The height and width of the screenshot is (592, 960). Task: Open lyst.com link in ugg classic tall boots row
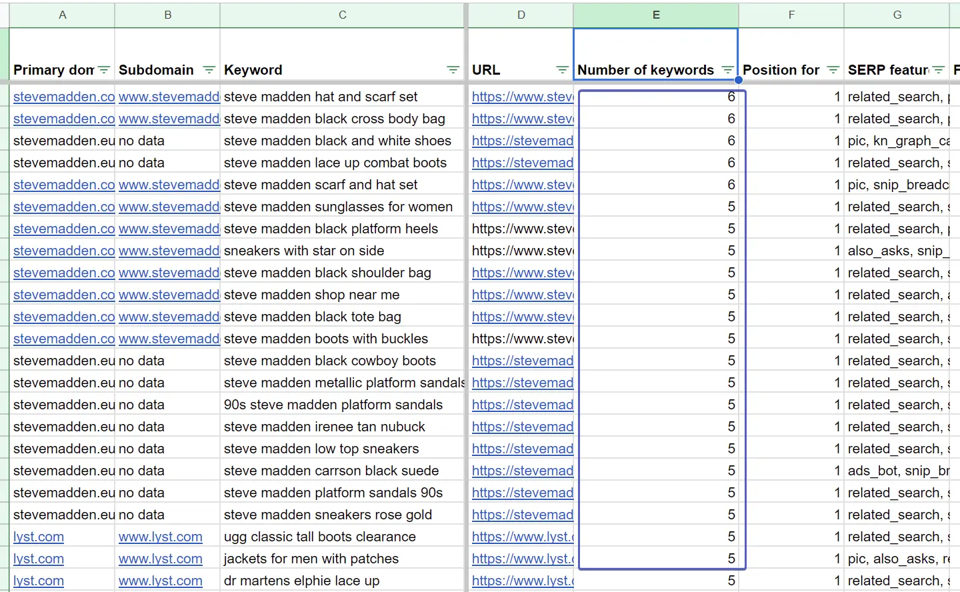pyautogui.click(x=39, y=537)
